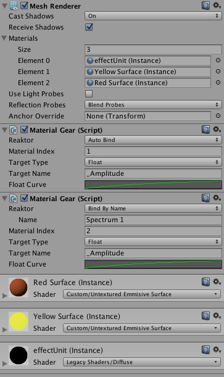Click Material Index field with value 1
The image size is (224, 377).
[153, 151]
